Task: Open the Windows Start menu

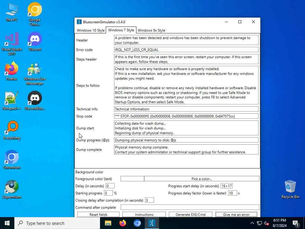Action: [x=7, y=223]
